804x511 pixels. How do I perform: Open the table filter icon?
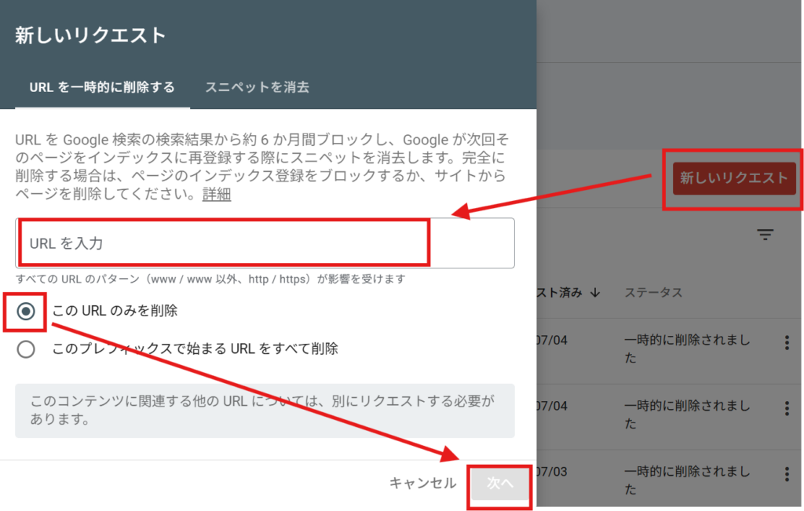coord(765,235)
